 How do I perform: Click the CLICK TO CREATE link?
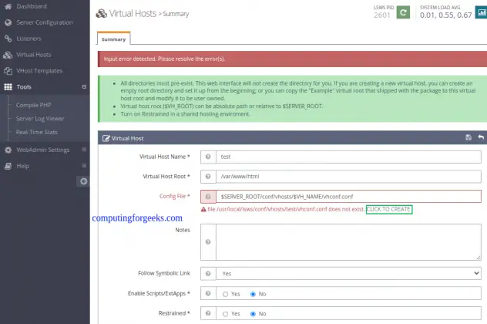click(389, 210)
